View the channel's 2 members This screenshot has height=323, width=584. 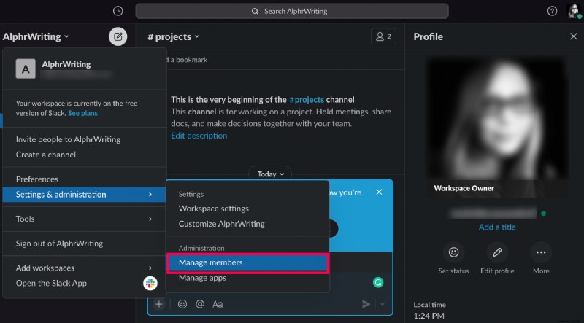[383, 36]
